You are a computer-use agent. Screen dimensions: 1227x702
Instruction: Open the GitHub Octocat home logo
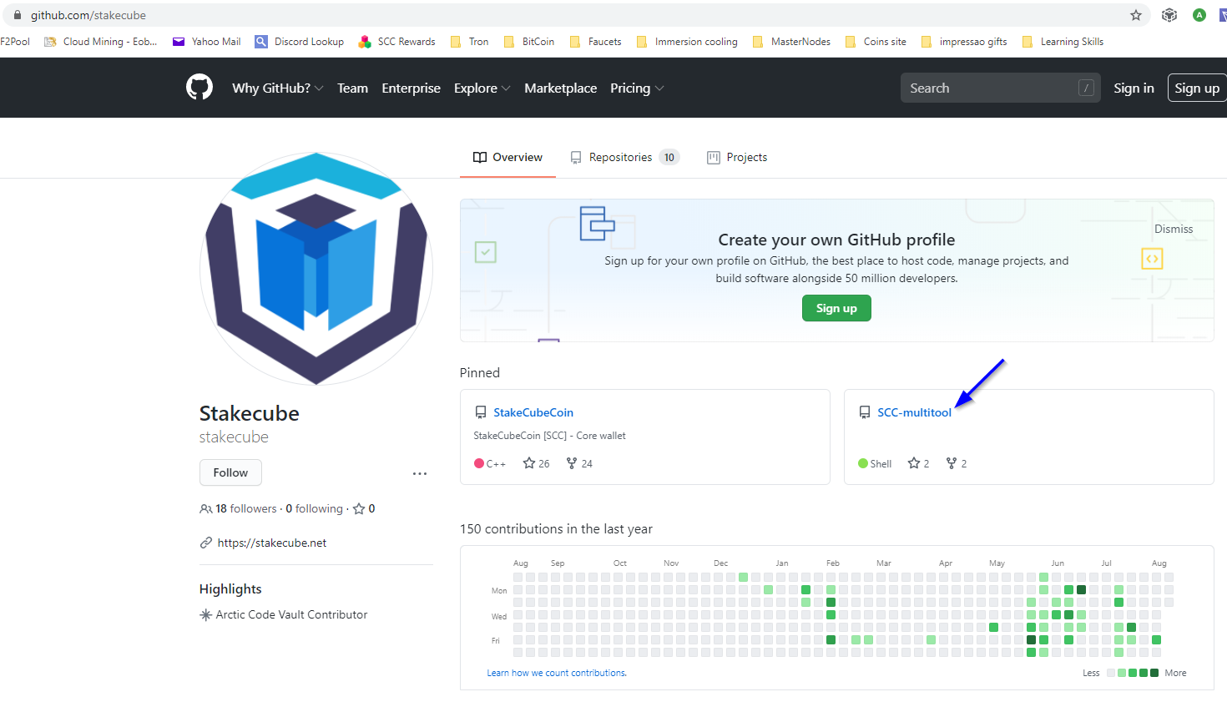(x=199, y=88)
